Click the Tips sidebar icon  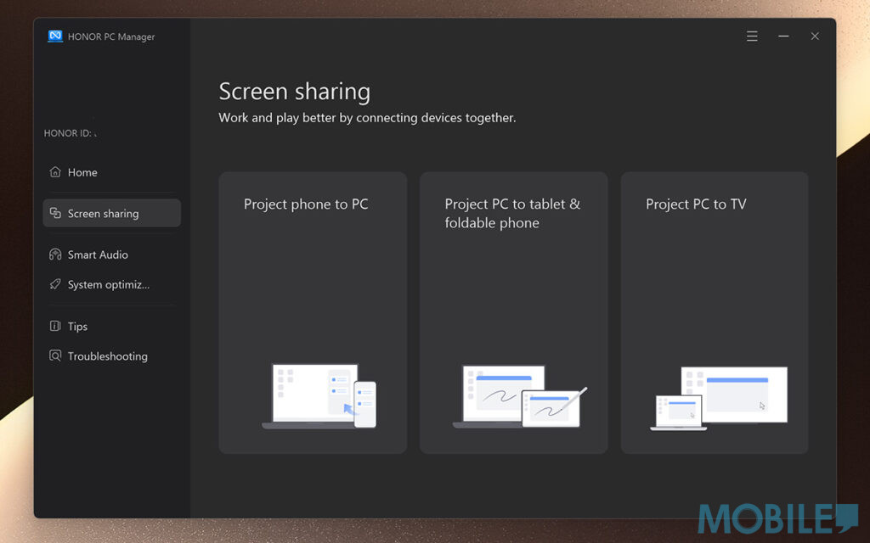coord(55,326)
